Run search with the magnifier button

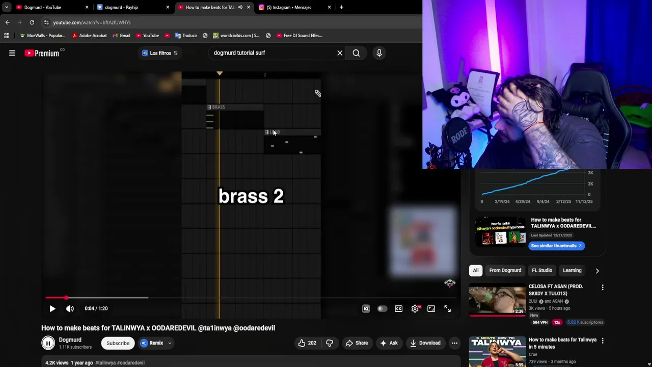point(356,53)
